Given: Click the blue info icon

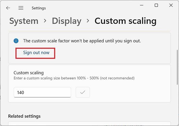Looking at the screenshot, I should 16,41.
